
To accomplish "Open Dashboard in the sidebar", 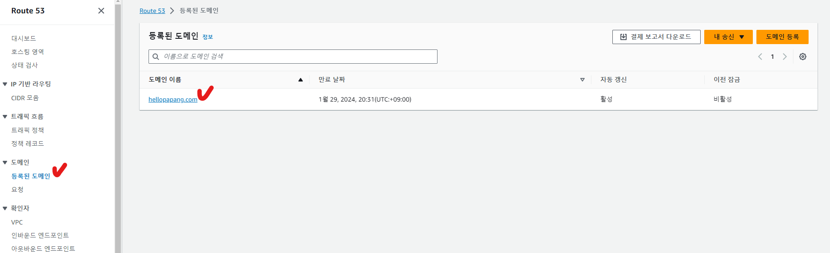I will (x=24, y=38).
